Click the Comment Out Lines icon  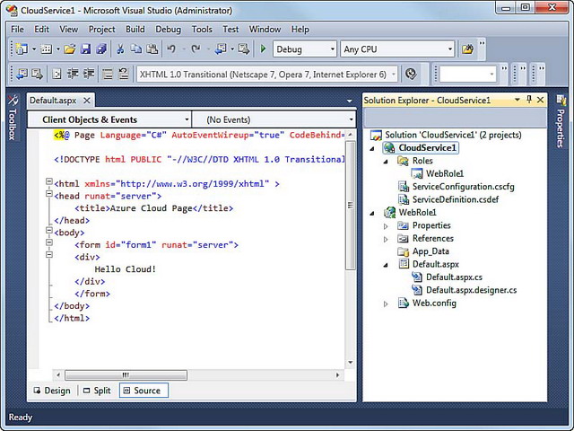[x=108, y=74]
